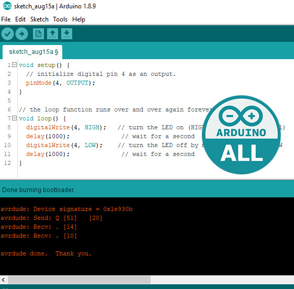This screenshot has width=294, height=289.
Task: Click the Arduino ALL round badge
Action: [x=241, y=135]
